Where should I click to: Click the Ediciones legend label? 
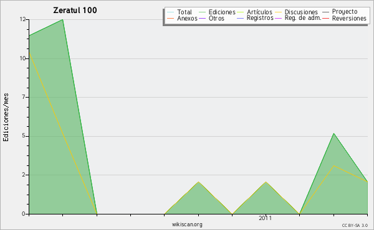[222, 12]
